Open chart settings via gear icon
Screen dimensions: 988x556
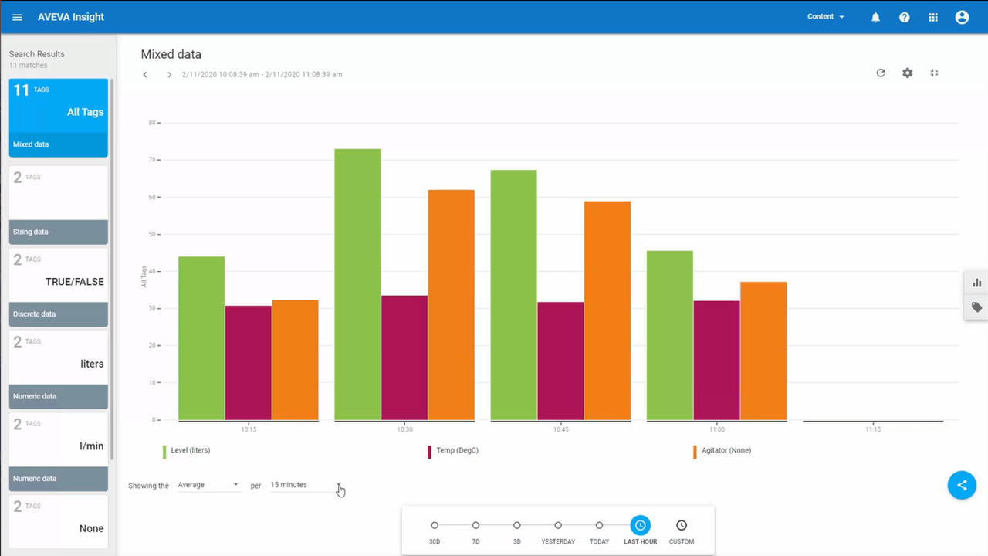(907, 73)
